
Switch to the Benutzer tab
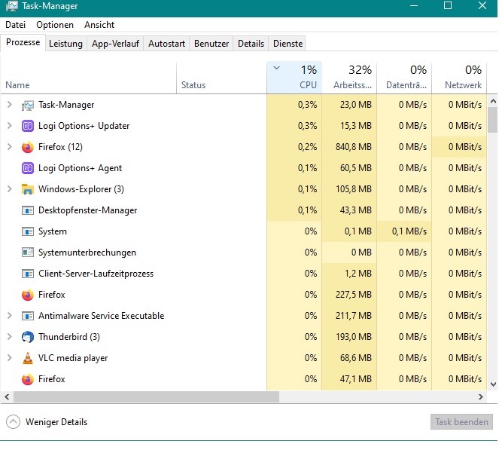(x=211, y=44)
